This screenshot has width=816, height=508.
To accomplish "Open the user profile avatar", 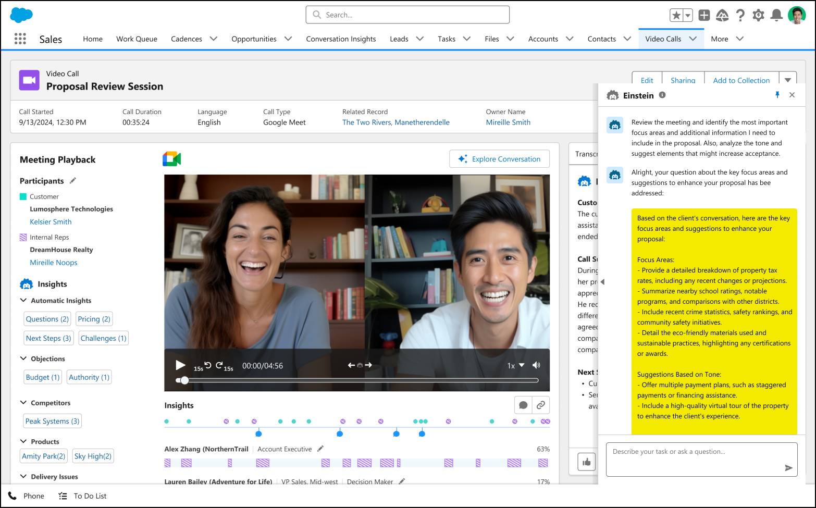I will (797, 15).
